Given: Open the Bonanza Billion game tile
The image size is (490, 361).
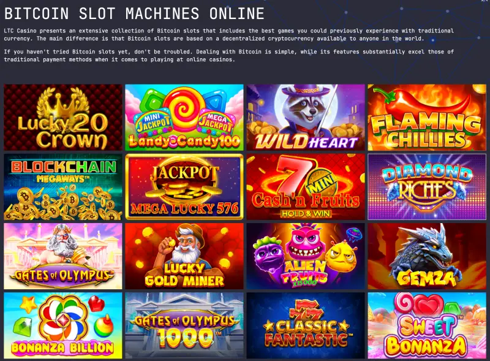Looking at the screenshot, I should pyautogui.click(x=63, y=325).
